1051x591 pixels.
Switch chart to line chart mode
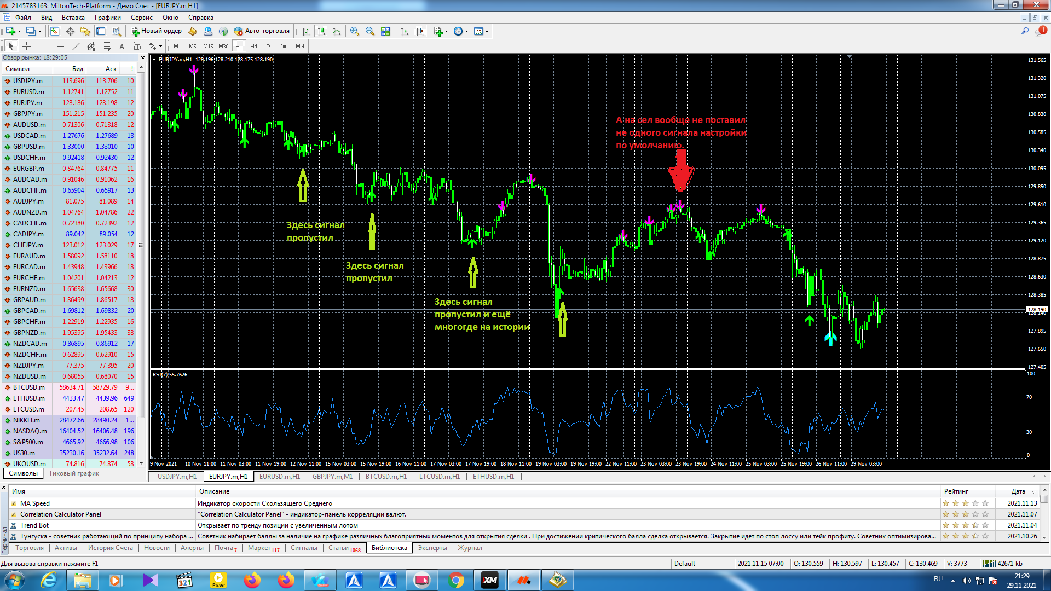(x=337, y=31)
